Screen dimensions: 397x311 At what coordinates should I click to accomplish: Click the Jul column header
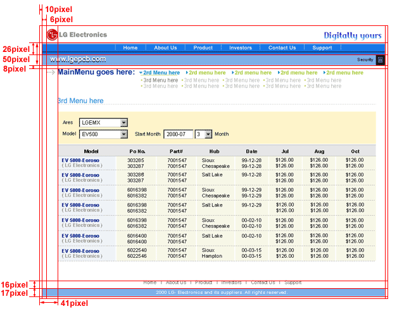coord(285,151)
